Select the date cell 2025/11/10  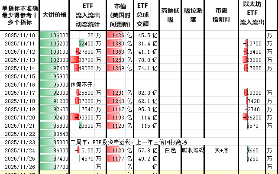(x=20, y=35)
